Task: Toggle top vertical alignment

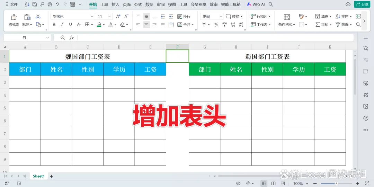Action: [x=138, y=17]
